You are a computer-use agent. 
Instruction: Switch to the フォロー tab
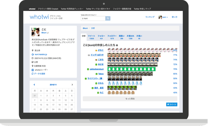[101, 37]
